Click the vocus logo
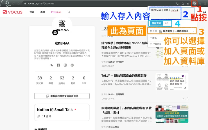The image size is (208, 130). [x=13, y=12]
